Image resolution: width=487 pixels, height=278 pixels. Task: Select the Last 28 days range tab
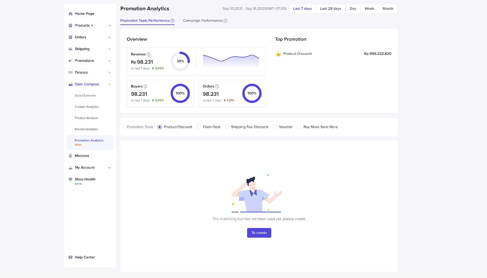point(330,9)
